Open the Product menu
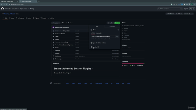This screenshot has height=110, width=196. (8, 9)
